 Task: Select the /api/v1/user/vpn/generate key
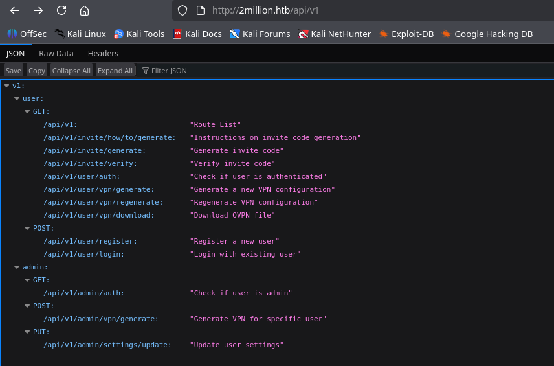click(99, 189)
